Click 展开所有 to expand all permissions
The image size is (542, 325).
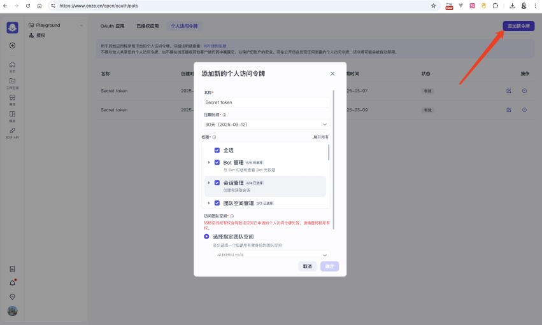point(321,137)
